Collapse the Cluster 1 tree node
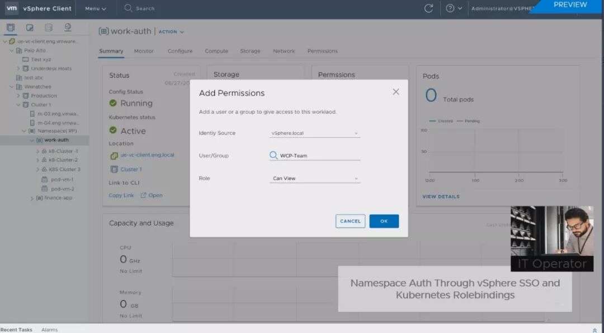This screenshot has width=604, height=333. [x=18, y=105]
